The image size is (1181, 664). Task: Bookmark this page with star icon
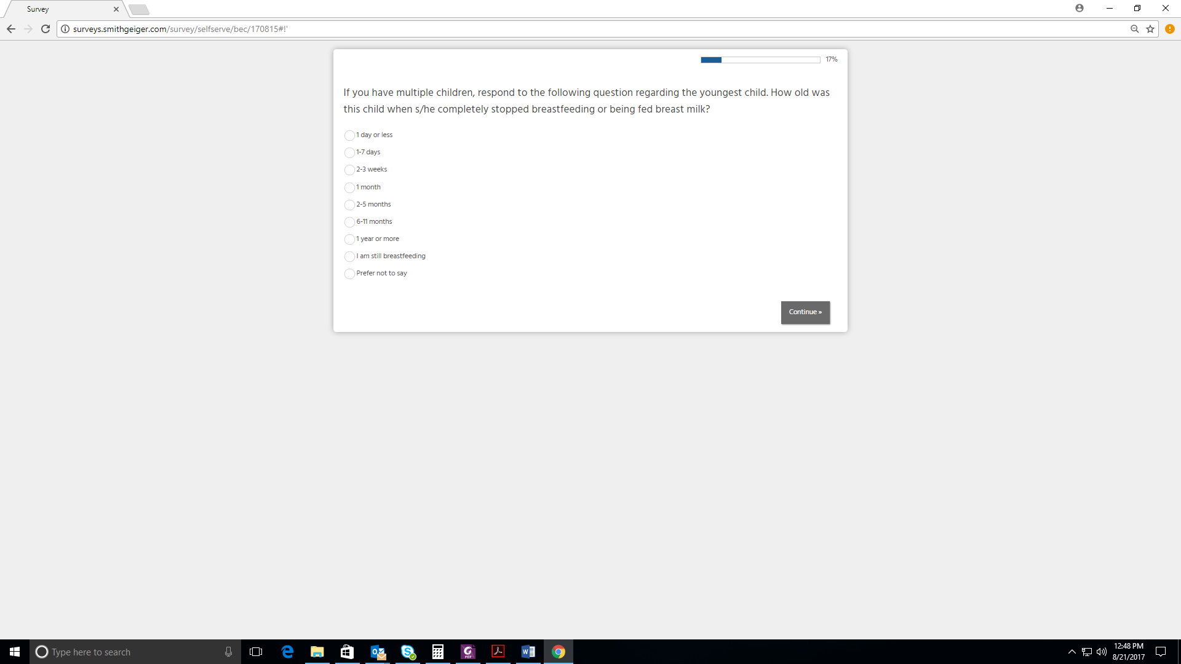(x=1150, y=29)
